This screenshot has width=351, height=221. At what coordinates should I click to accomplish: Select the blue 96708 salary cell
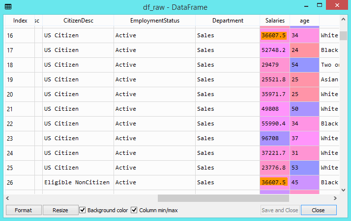point(274,138)
